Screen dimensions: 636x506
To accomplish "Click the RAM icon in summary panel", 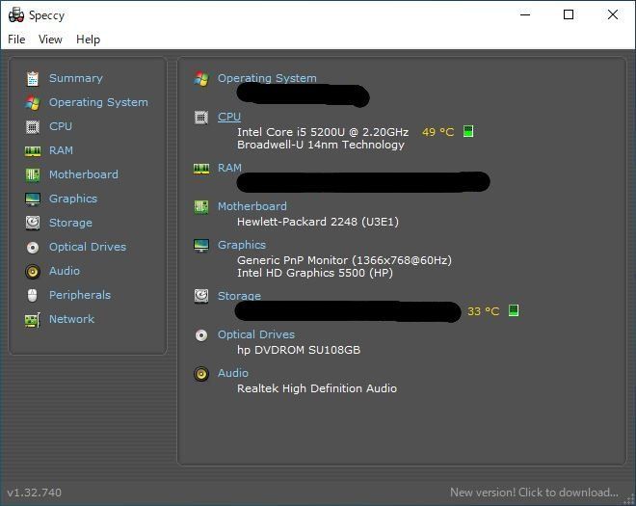I will point(201,169).
